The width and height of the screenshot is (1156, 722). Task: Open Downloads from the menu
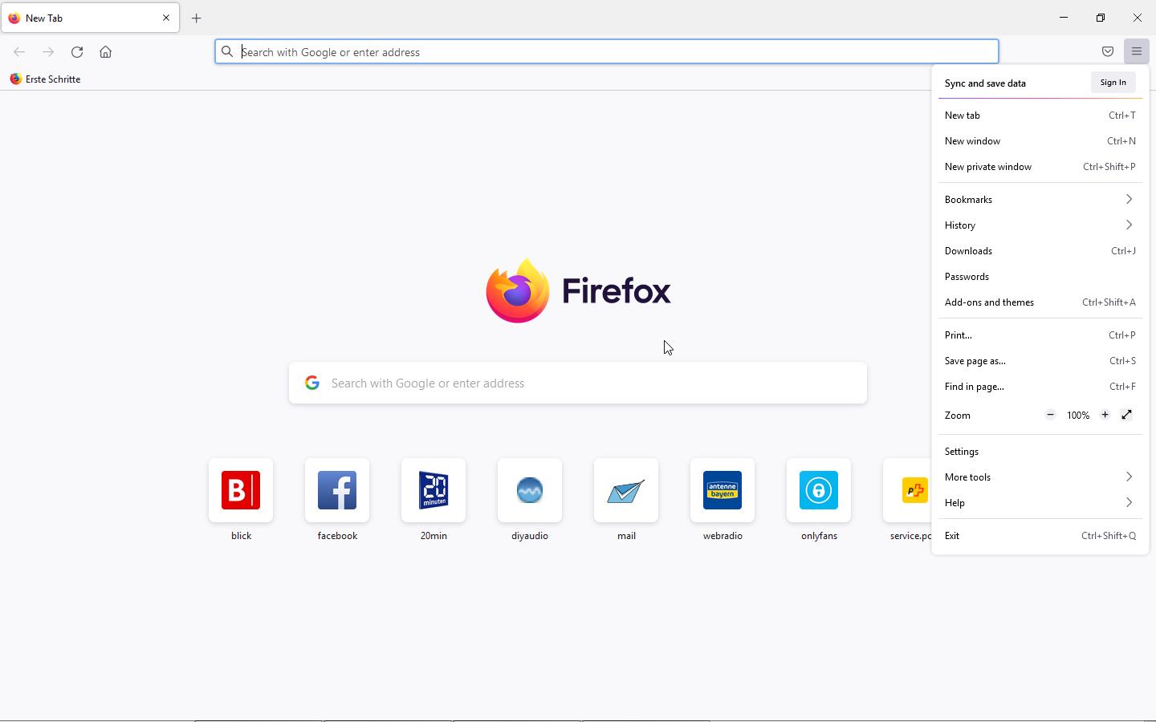pyautogui.click(x=1040, y=251)
